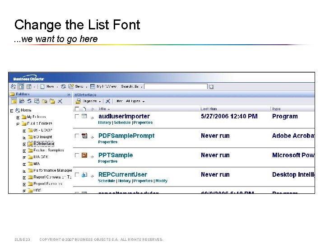Collapse the Home tree node

12,111
